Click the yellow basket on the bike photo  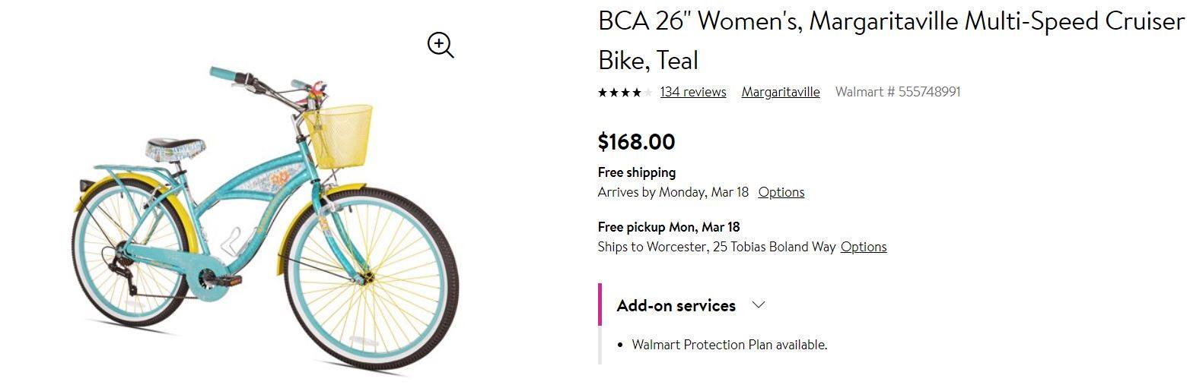(x=340, y=136)
